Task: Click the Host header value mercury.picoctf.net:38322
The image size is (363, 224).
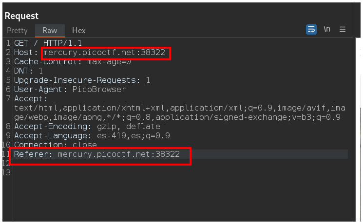Action: 104,52
